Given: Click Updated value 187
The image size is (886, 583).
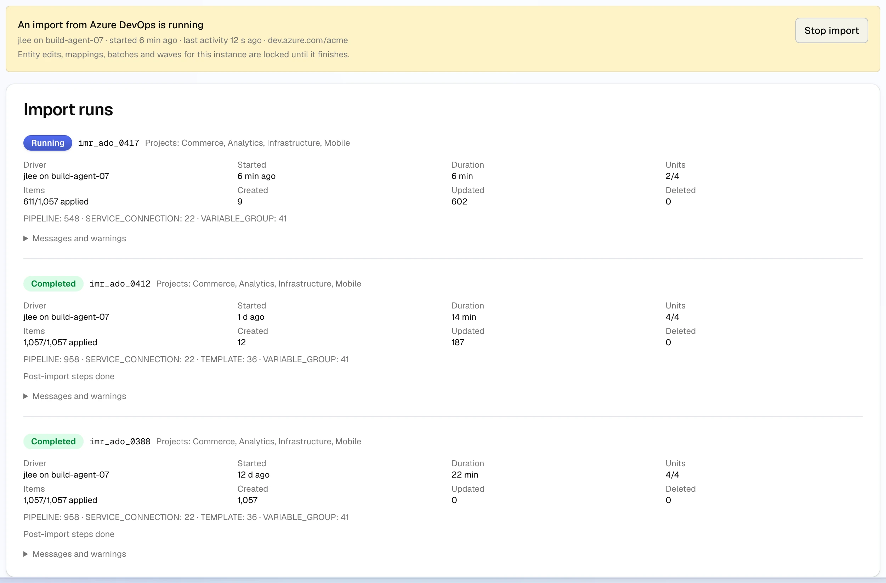Looking at the screenshot, I should click(x=458, y=342).
